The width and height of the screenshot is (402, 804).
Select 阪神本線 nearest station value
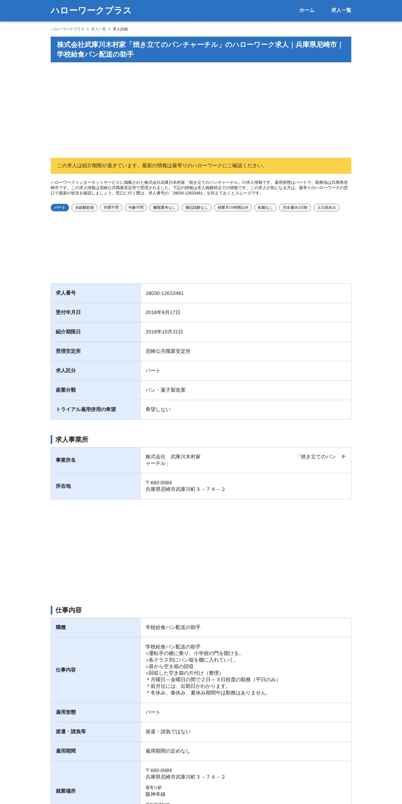(156, 794)
